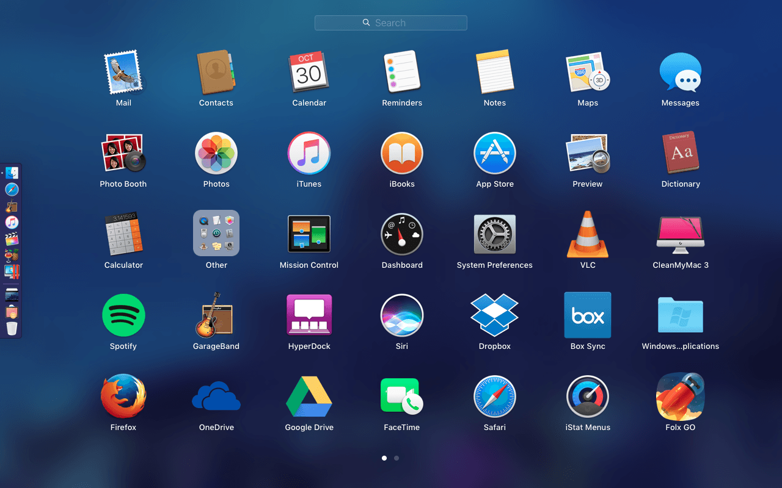Launch Folx GO
Screen dimensions: 782x488
pyautogui.click(x=681, y=396)
